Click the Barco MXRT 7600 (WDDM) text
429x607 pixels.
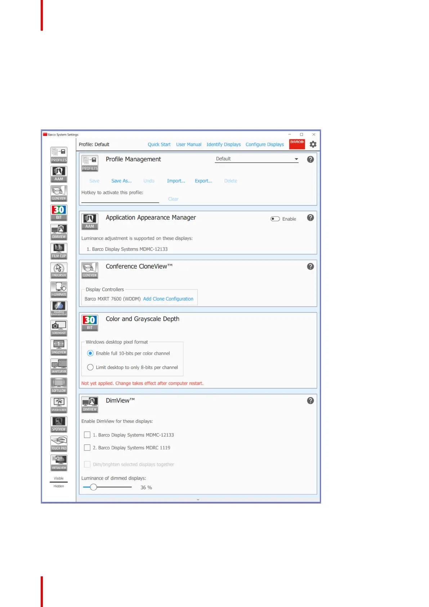[112, 299]
